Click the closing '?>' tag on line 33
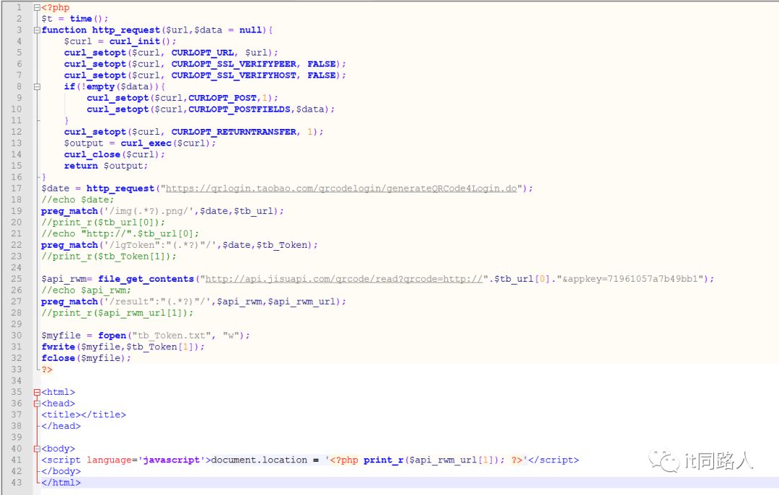The width and height of the screenshot is (779, 495). click(47, 370)
